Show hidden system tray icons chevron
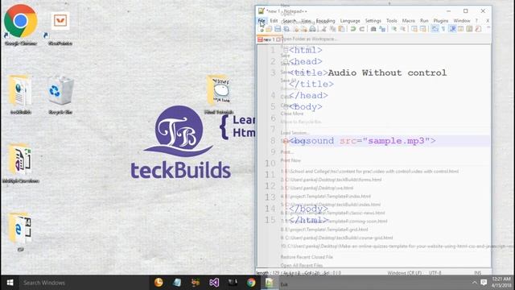The height and width of the screenshot is (290, 515). pyautogui.click(x=474, y=283)
